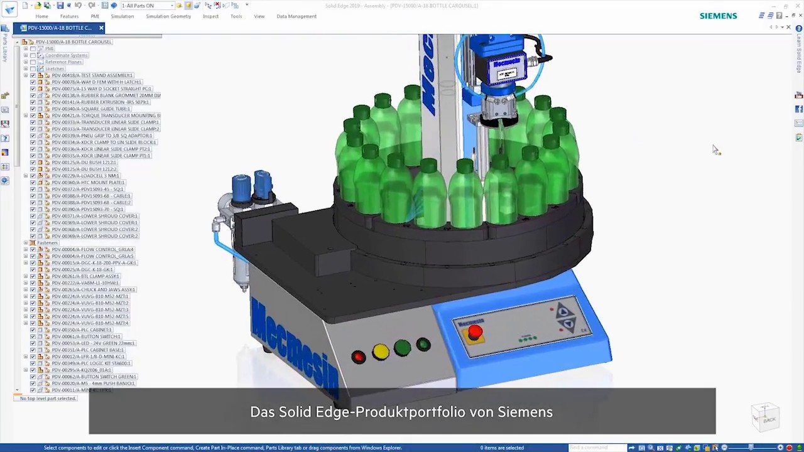Screen dimensions: 804x452
Task: Click the zoom out minus button
Action: [724, 448]
